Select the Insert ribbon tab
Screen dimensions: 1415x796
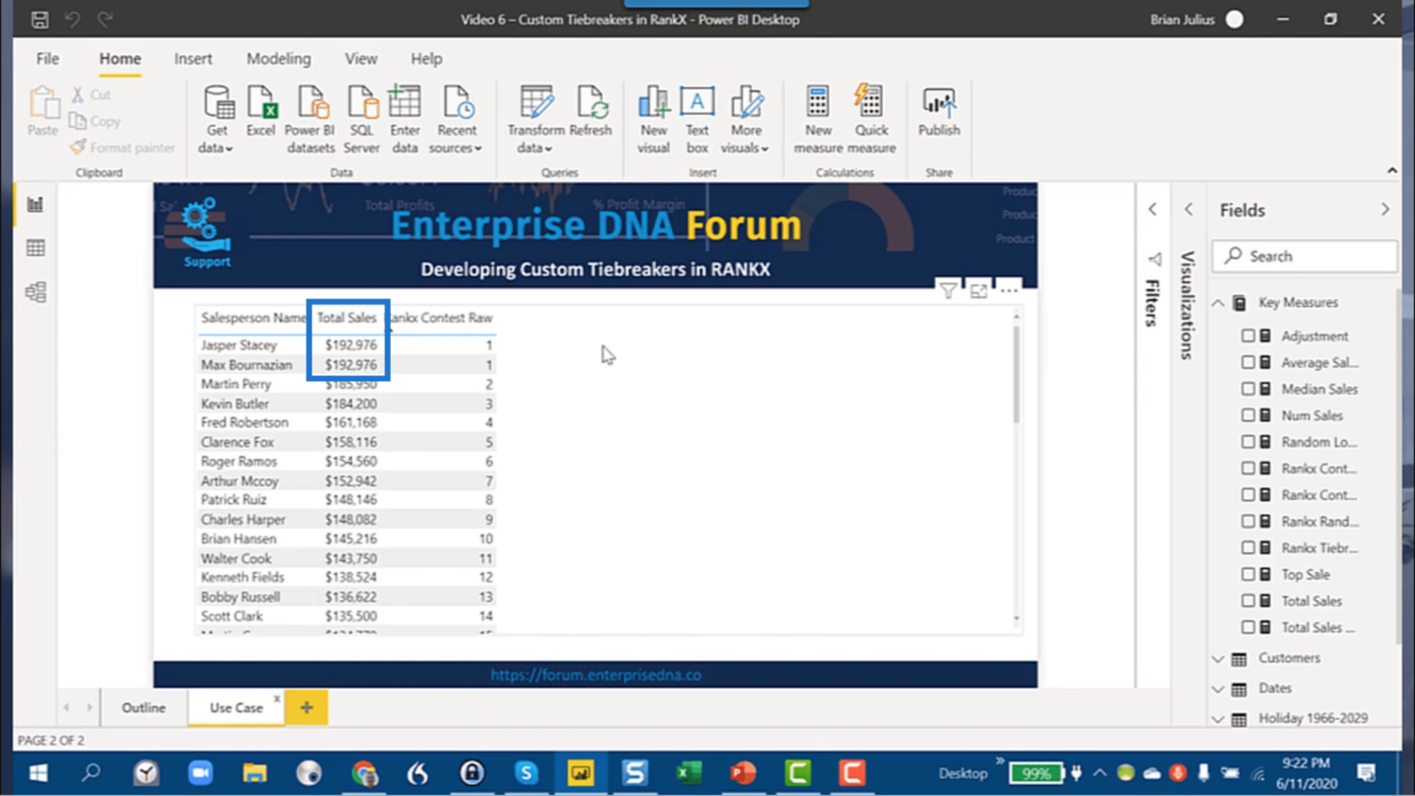[193, 59]
